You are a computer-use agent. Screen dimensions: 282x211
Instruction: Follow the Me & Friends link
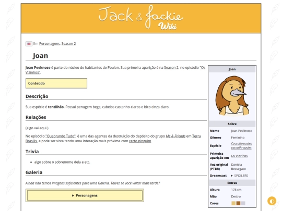[x=175, y=136]
